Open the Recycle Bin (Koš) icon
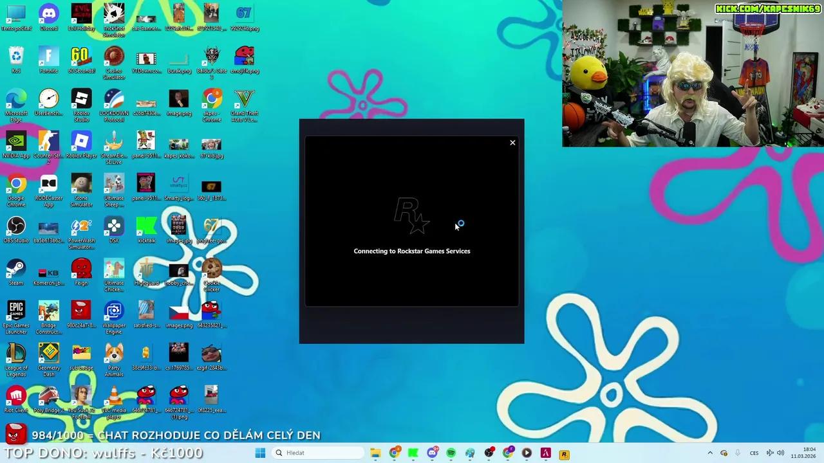 tap(16, 60)
